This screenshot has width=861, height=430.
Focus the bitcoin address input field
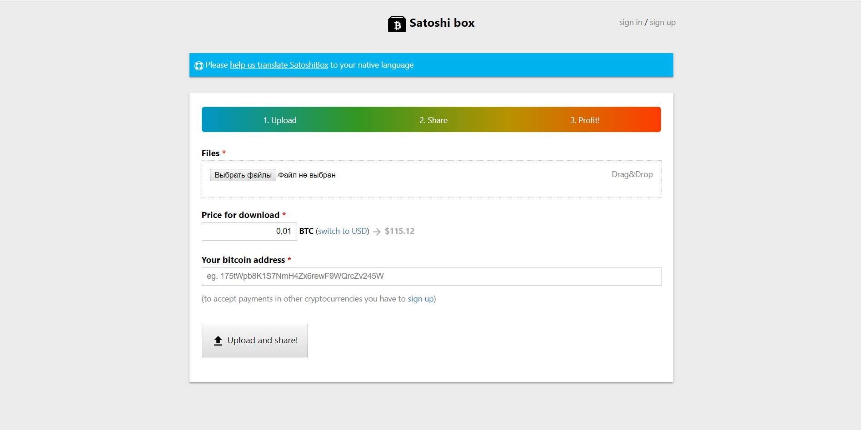click(431, 276)
